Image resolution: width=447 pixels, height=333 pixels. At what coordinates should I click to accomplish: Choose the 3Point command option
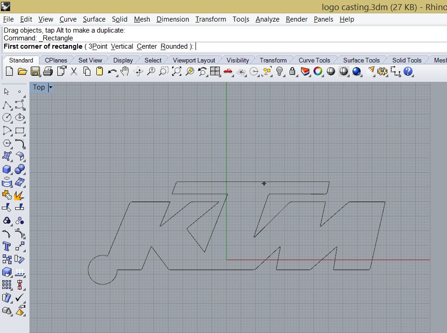tap(98, 46)
